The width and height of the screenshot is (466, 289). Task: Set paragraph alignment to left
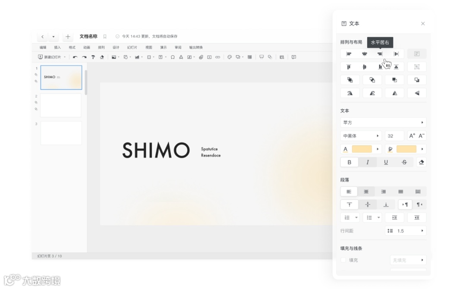[x=349, y=192]
